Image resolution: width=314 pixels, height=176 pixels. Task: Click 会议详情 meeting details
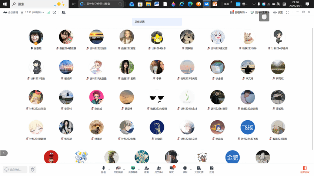[10, 12]
